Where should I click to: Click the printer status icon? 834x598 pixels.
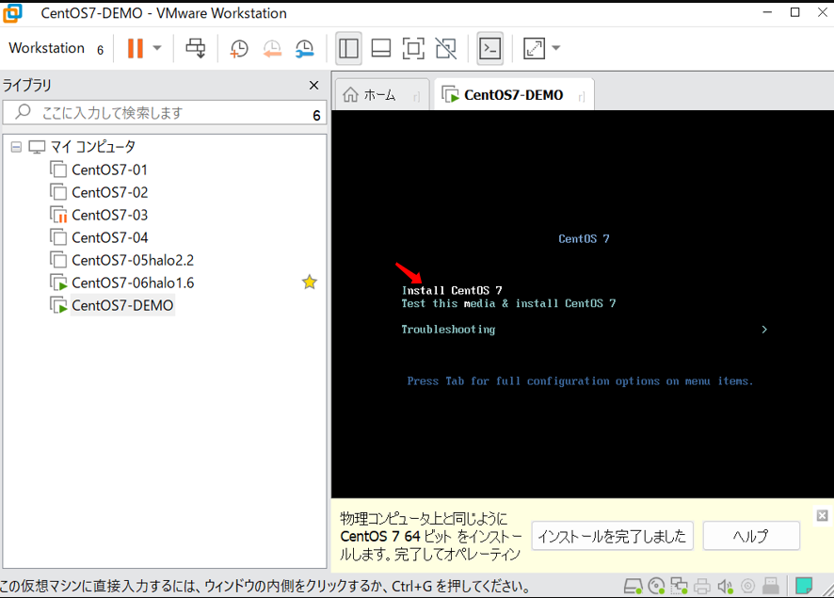tap(702, 587)
